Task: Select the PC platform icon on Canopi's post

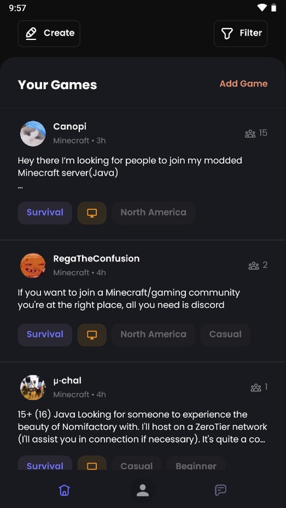Action: (92, 213)
